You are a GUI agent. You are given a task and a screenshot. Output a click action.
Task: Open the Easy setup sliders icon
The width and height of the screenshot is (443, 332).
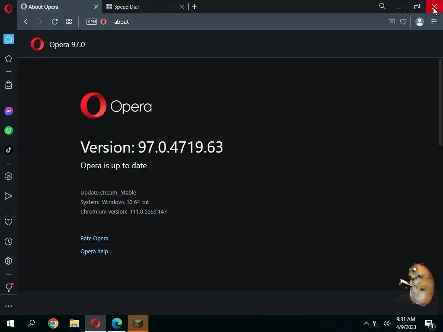click(x=434, y=22)
